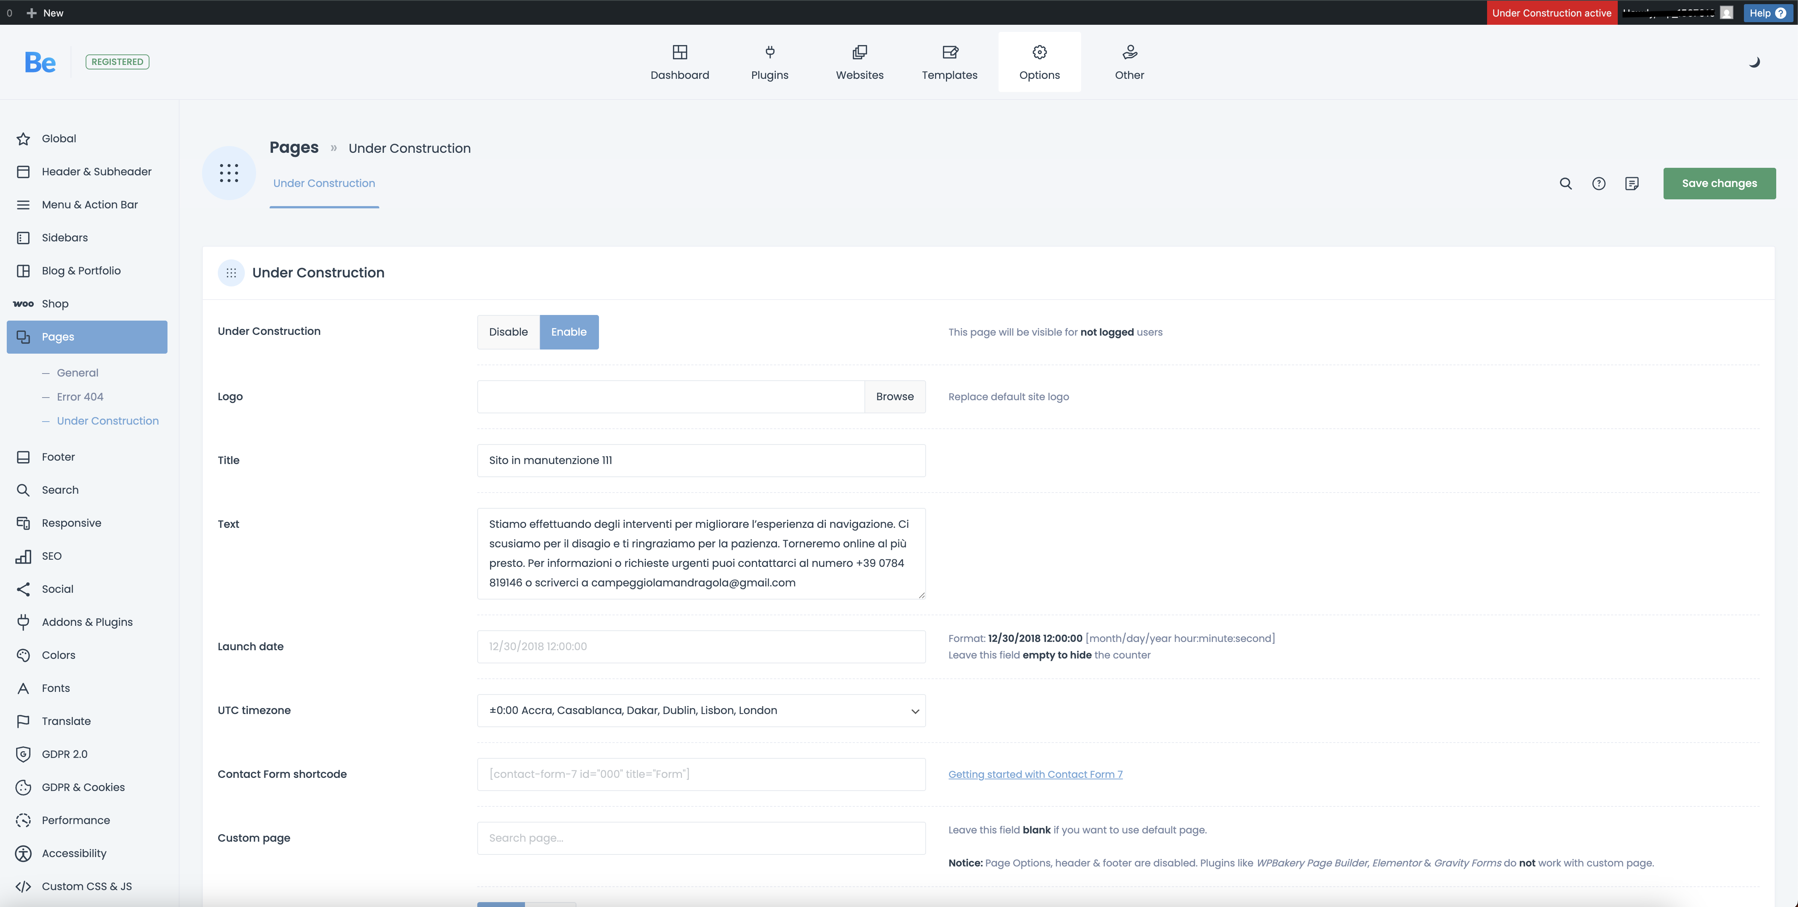
Task: Set Under Construction to Disable
Action: tap(508, 332)
